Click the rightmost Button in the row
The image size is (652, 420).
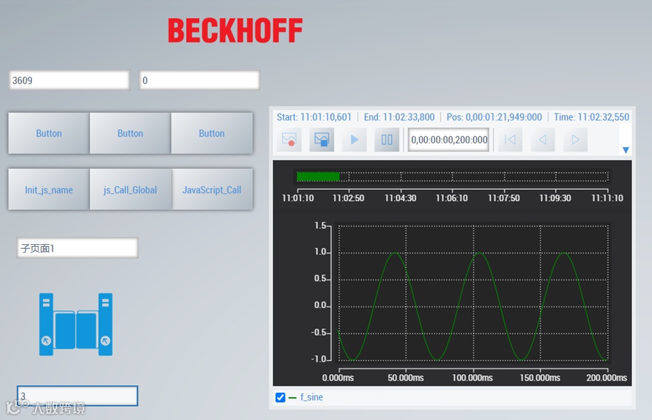212,134
